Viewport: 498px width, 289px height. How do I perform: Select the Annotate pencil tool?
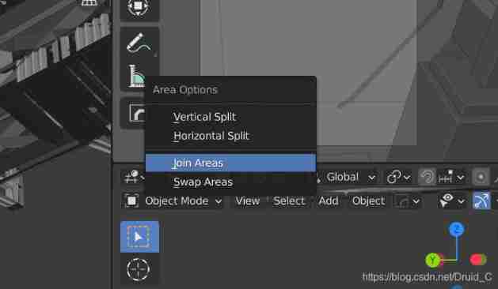[139, 43]
